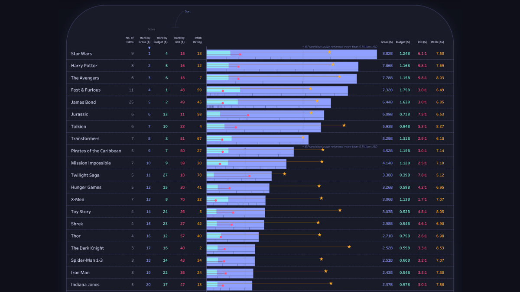Open the Rank by Budget ($) header menu

coord(161,40)
